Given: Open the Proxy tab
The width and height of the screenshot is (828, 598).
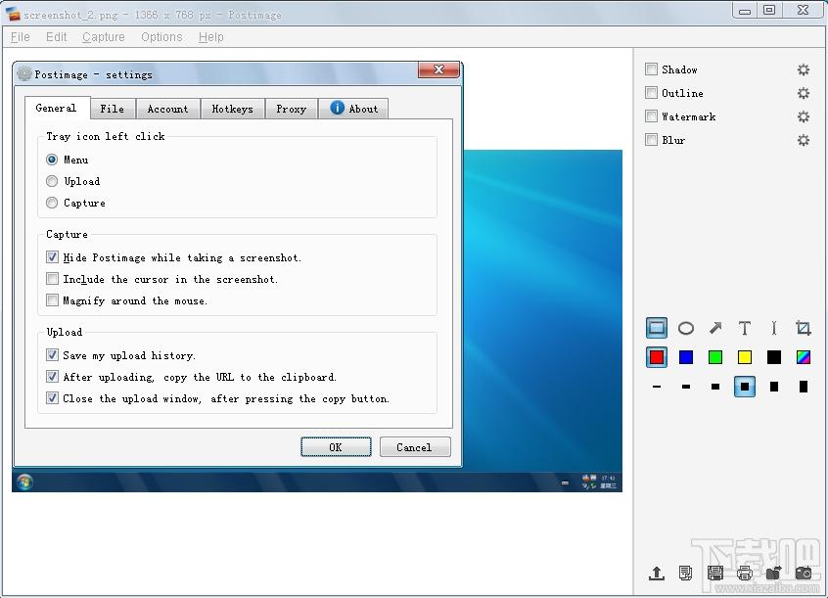Looking at the screenshot, I should pos(292,109).
